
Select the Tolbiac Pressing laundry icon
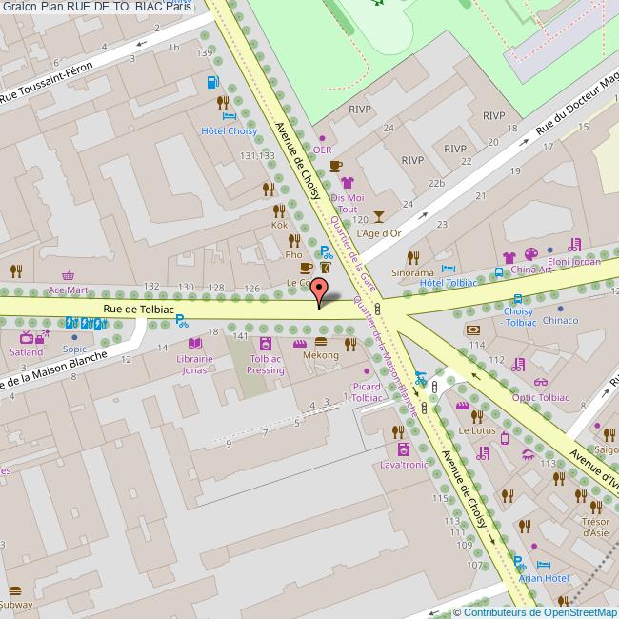(x=265, y=343)
